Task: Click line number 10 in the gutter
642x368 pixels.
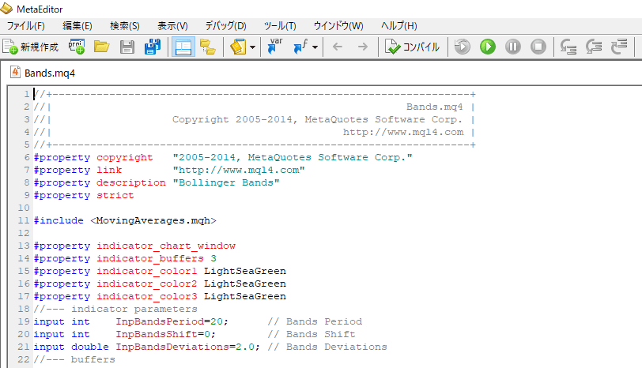Action: (24, 208)
